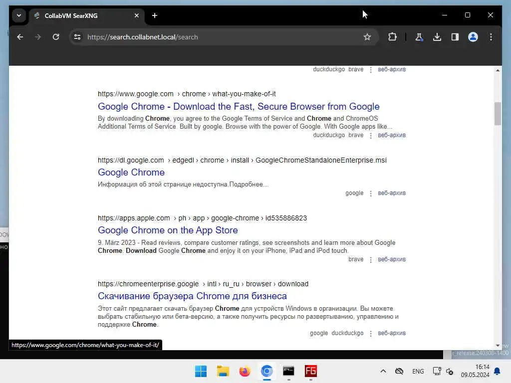This screenshot has width=511, height=383.
Task: Click the muted volume tray icon
Action: 450,371
